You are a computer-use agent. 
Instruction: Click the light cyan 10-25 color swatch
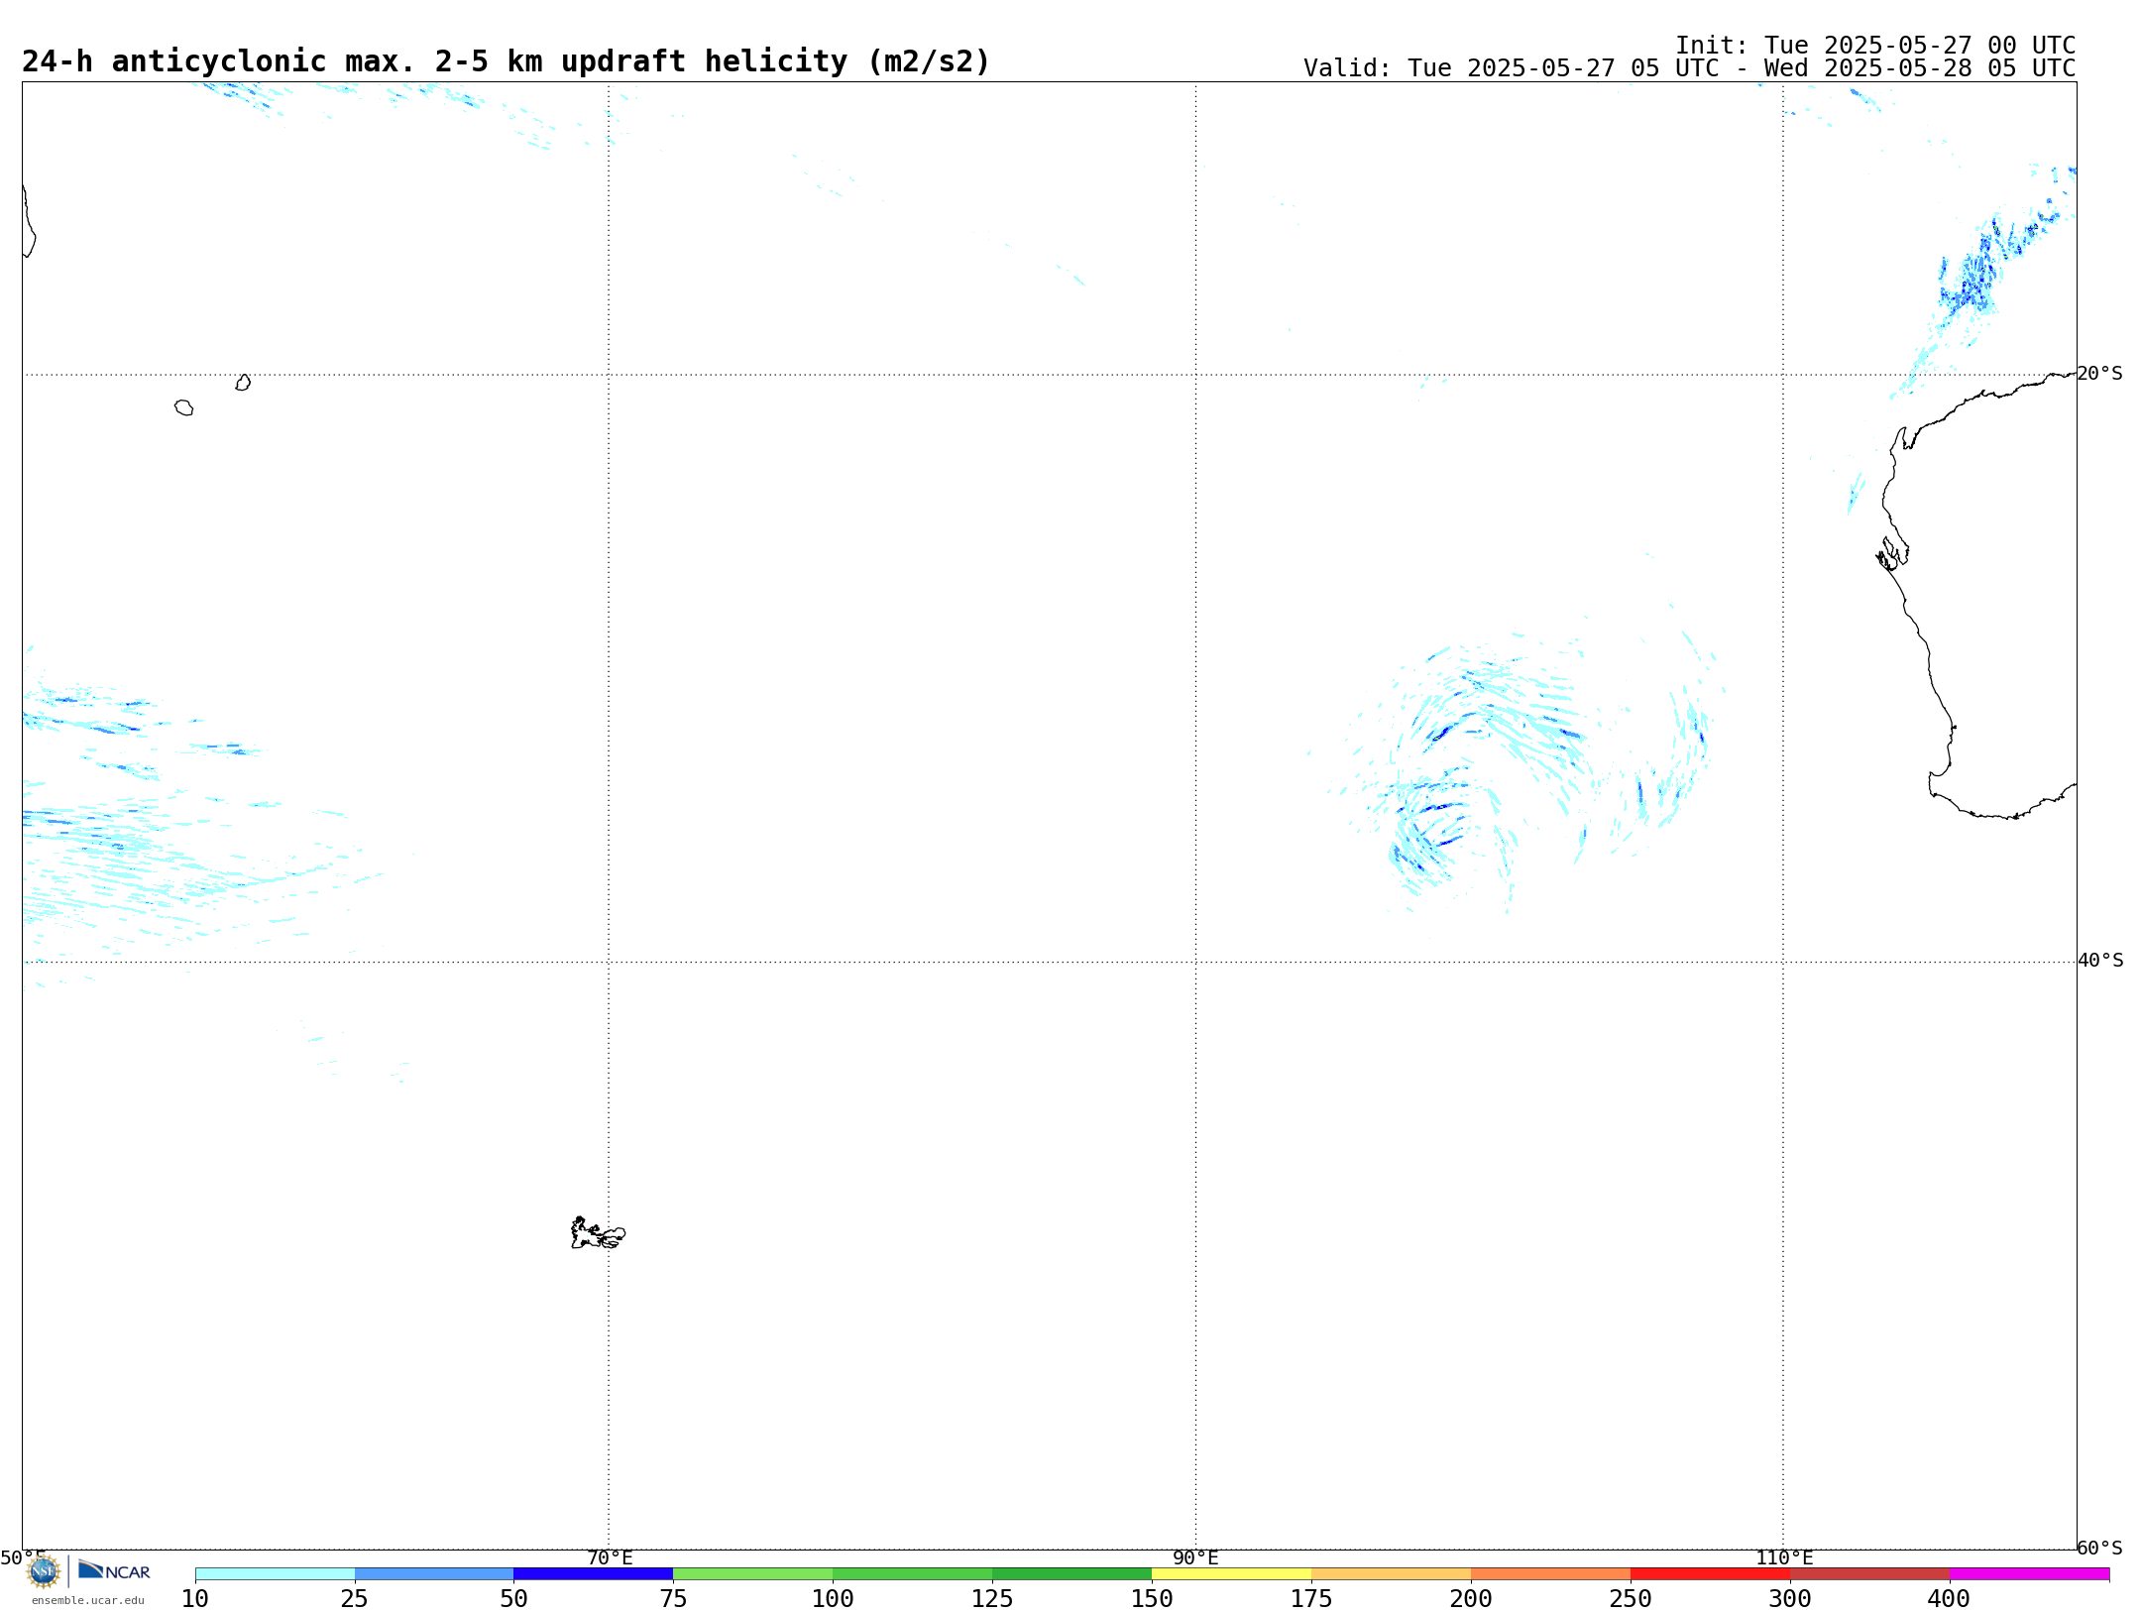click(x=275, y=1574)
